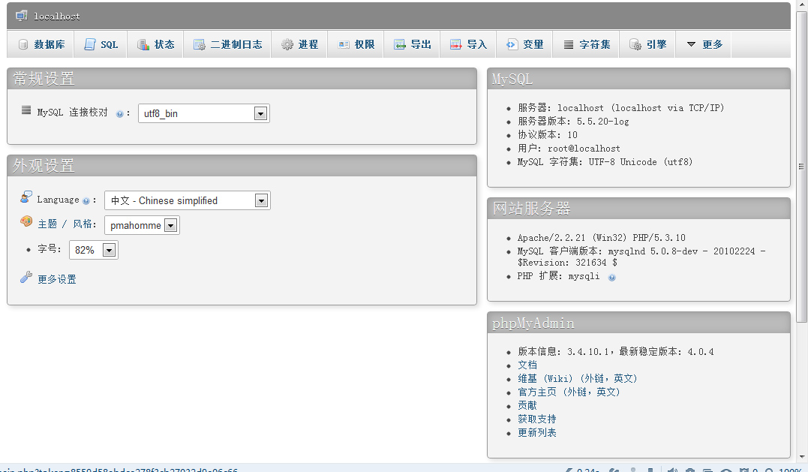Click the theme palette icon
808x472 pixels.
click(26, 222)
